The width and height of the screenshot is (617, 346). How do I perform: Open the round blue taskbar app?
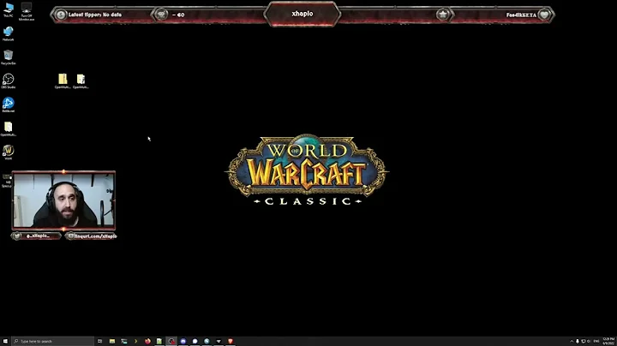[x=207, y=341]
